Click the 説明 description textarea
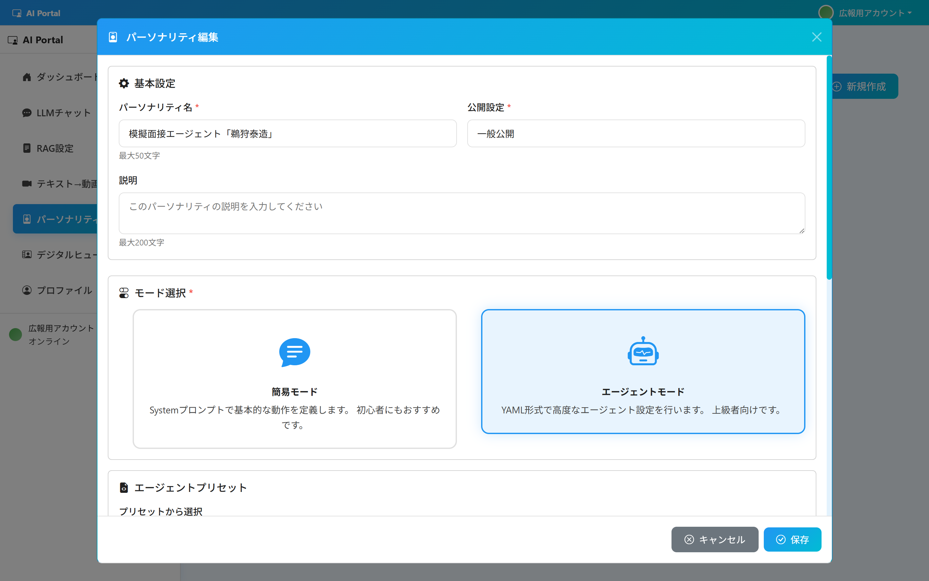The width and height of the screenshot is (929, 581). (x=461, y=213)
